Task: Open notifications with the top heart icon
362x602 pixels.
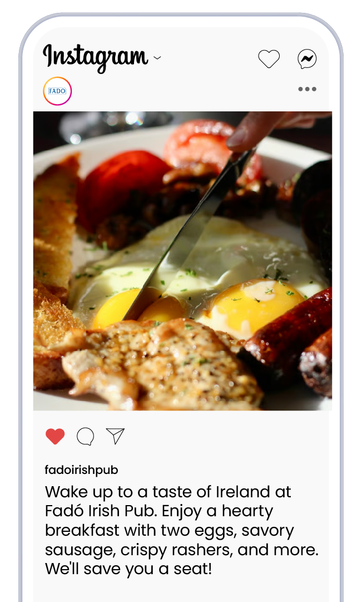Action: pyautogui.click(x=269, y=58)
